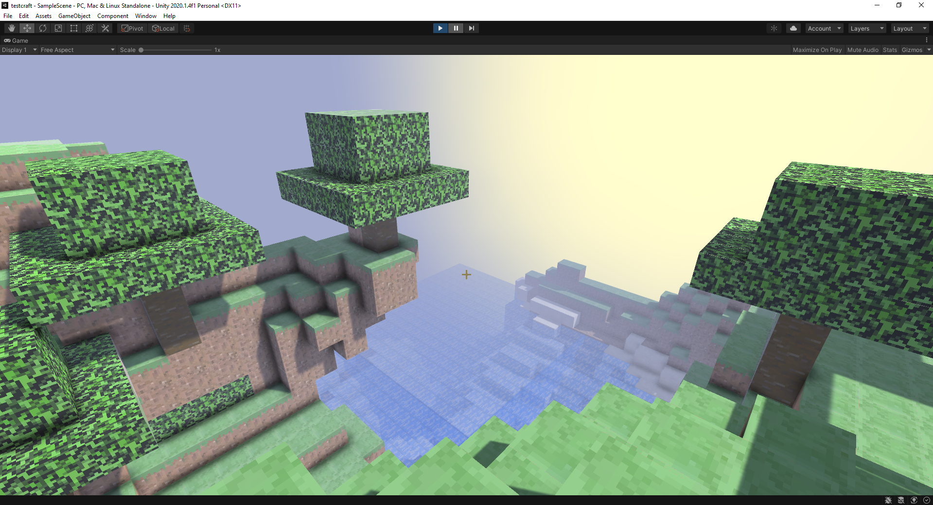Click the bug debug mode status icon

tap(888, 500)
